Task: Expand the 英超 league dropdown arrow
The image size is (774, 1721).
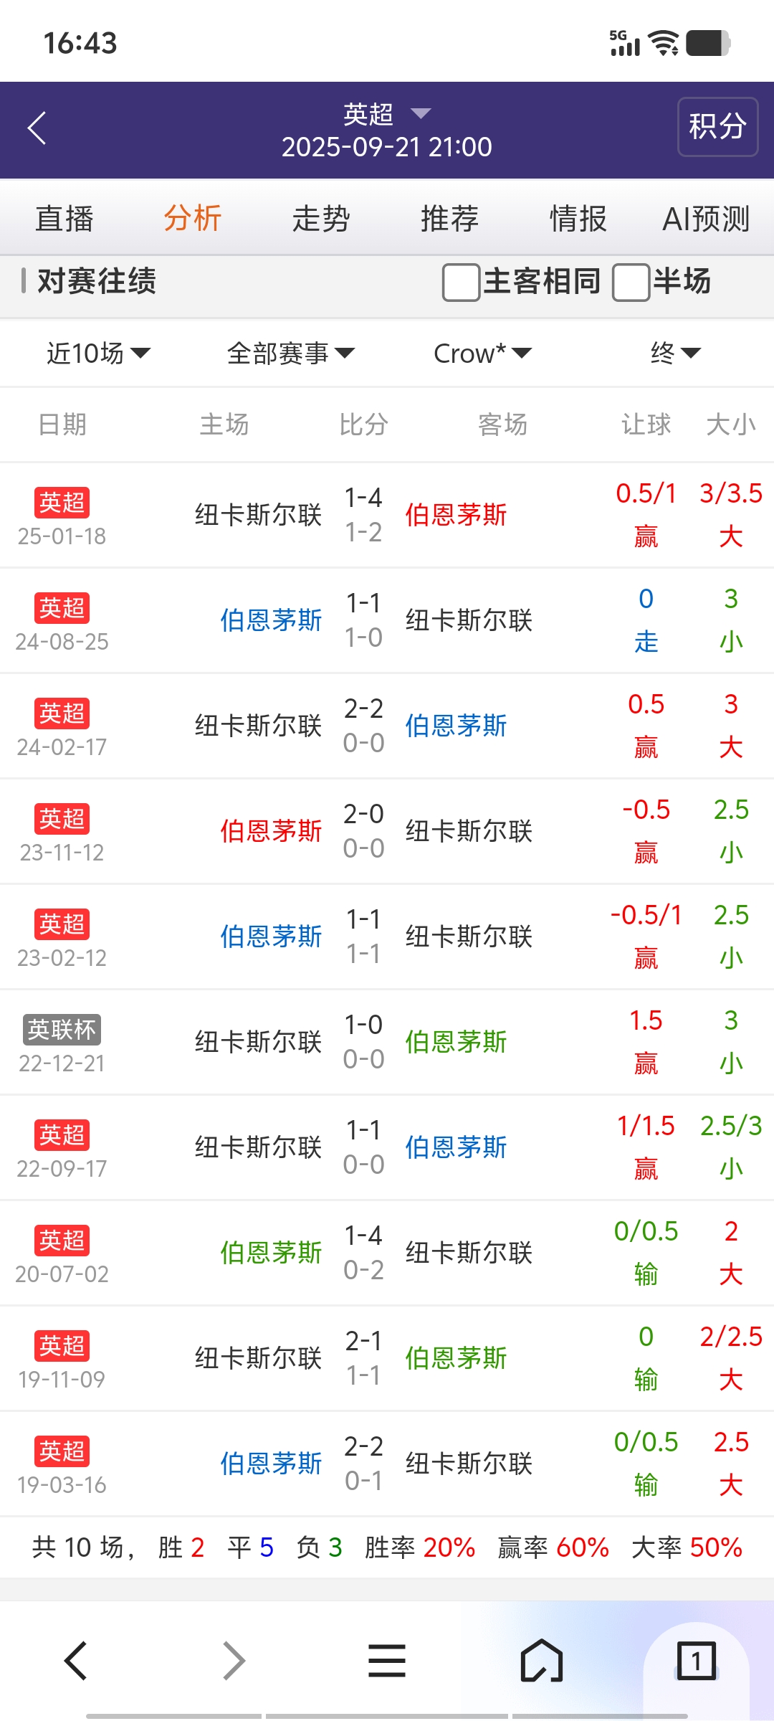Action: (421, 113)
